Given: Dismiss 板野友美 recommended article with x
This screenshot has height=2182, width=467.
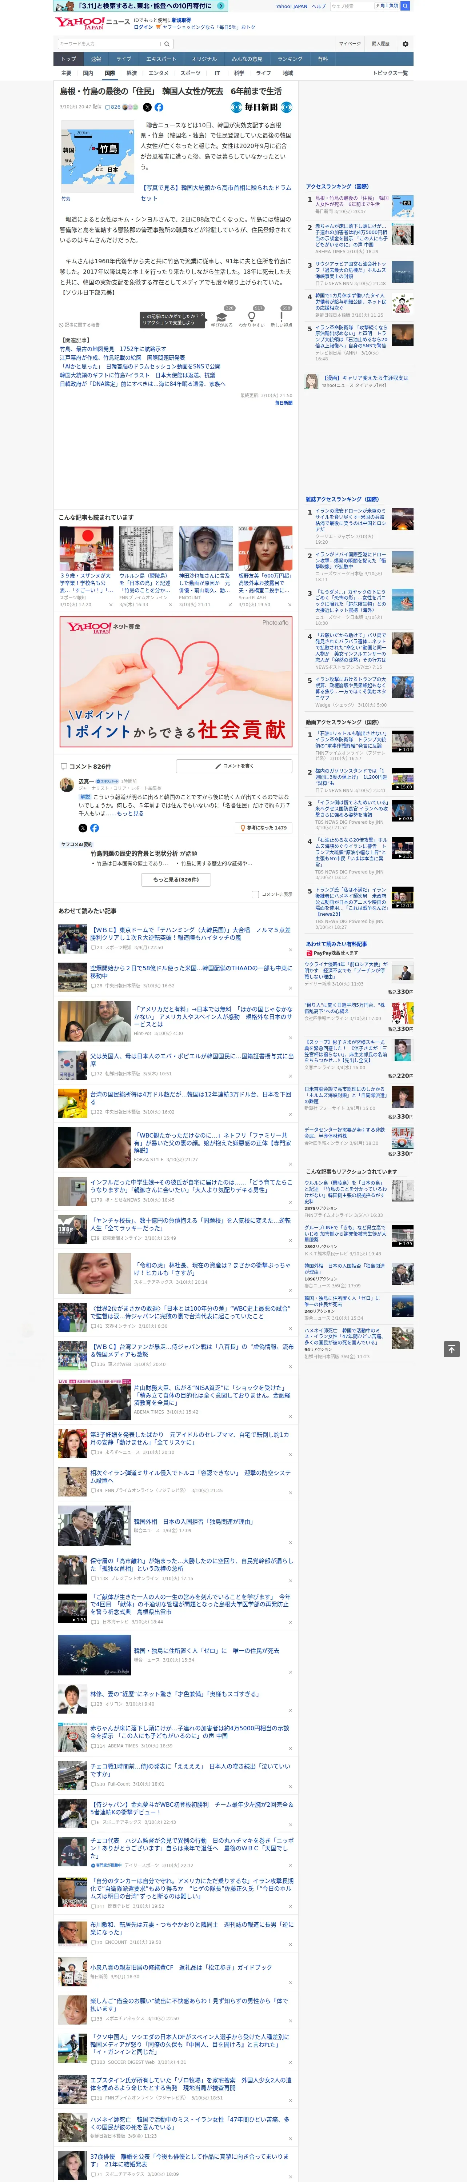Looking at the screenshot, I should point(289,605).
